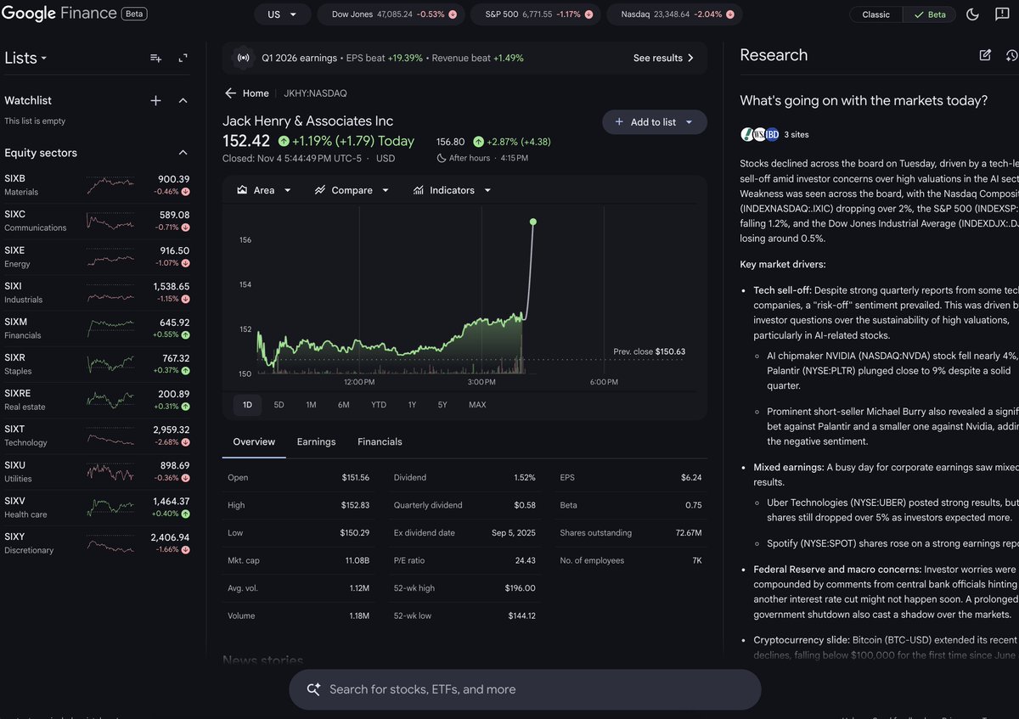Click the 52-wk high $196.00 value
The height and width of the screenshot is (719, 1019).
(x=521, y=588)
